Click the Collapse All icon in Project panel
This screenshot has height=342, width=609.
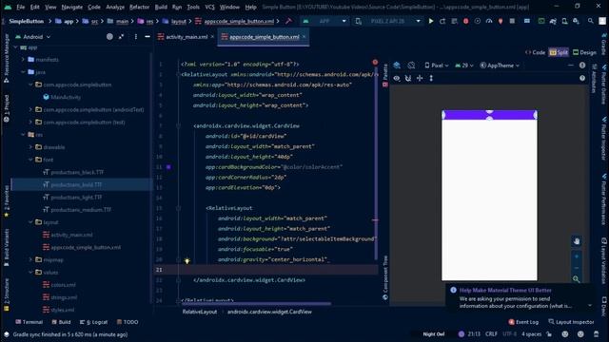click(x=121, y=37)
